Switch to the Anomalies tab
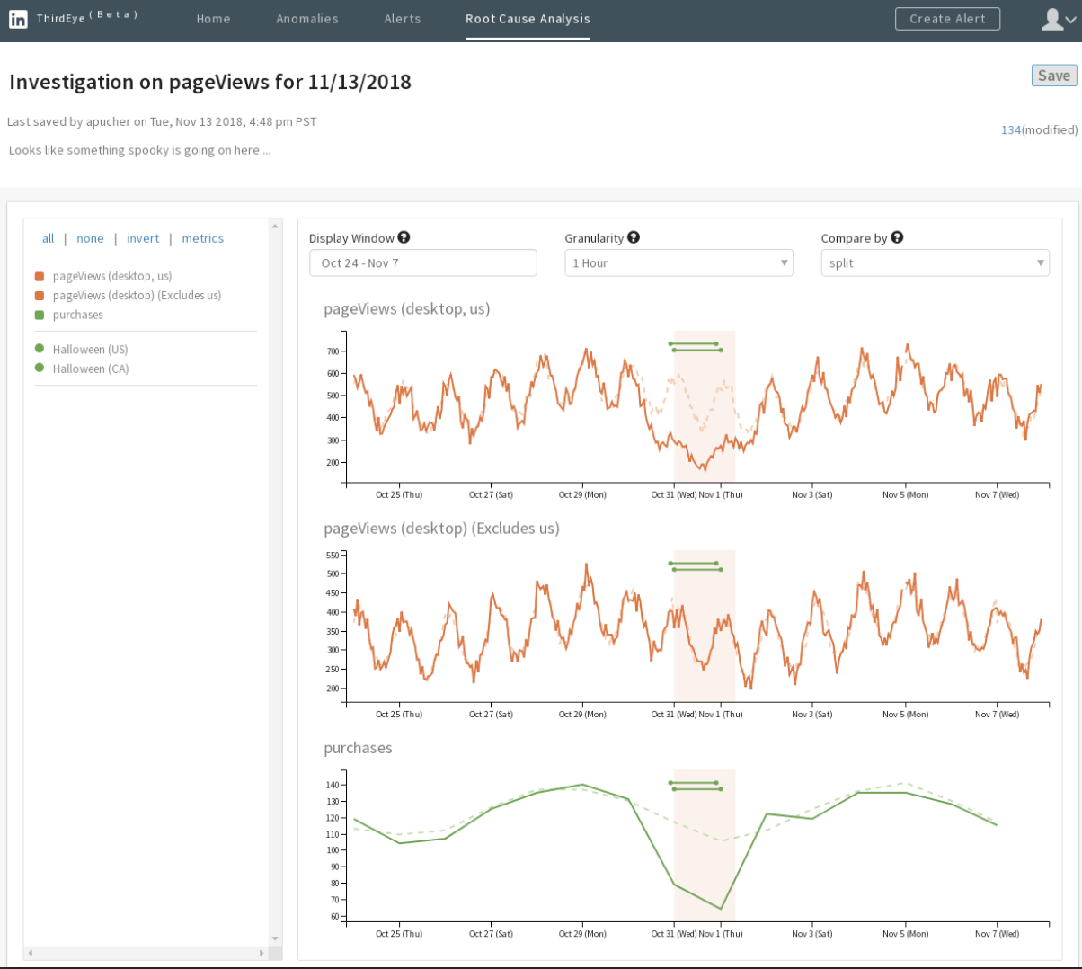The height and width of the screenshot is (969, 1082). 307,18
